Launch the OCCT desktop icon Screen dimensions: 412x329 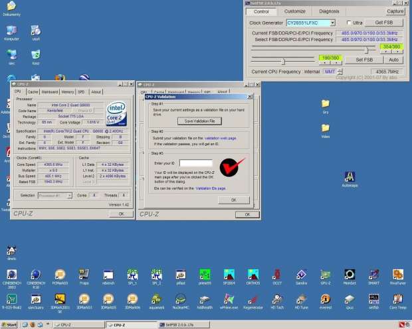pos(277,275)
